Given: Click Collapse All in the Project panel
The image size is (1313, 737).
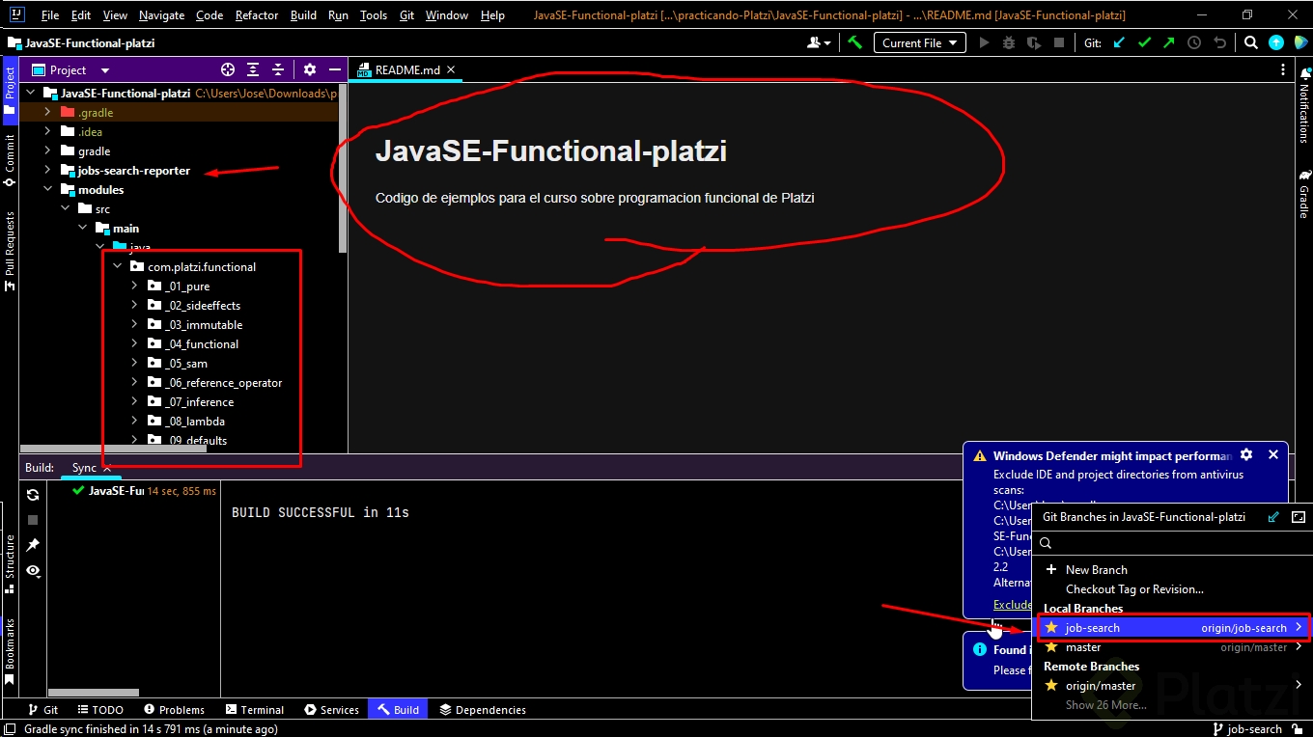Looking at the screenshot, I should 278,69.
